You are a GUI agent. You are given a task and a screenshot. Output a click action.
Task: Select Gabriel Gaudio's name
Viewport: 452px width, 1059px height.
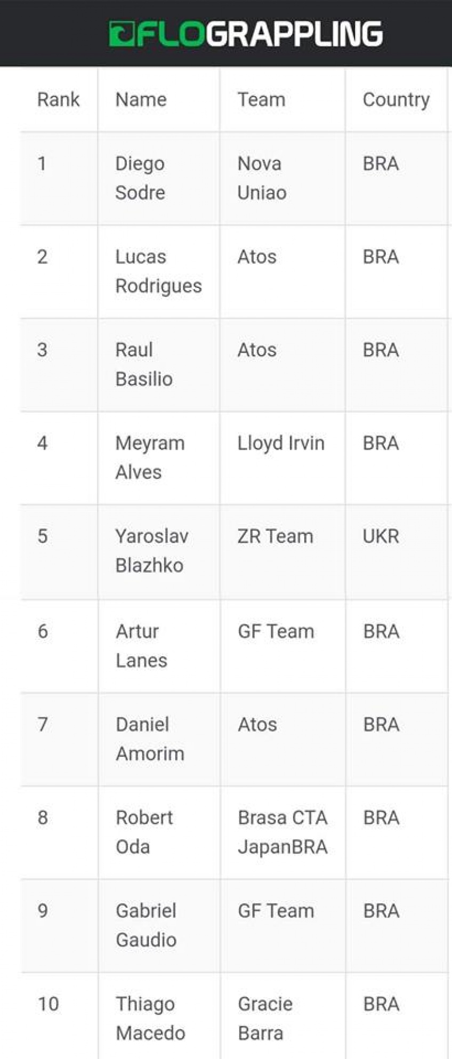click(x=146, y=926)
